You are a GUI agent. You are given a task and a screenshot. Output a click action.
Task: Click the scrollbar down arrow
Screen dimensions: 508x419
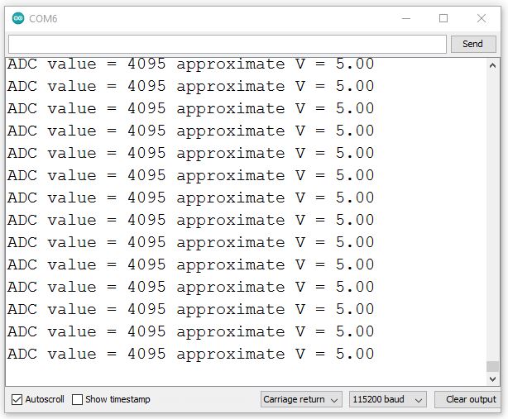point(493,379)
